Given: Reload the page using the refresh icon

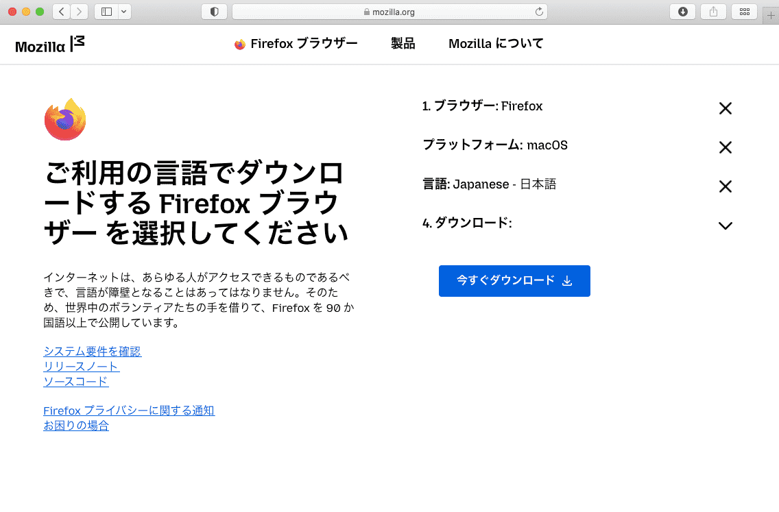Looking at the screenshot, I should 539,11.
